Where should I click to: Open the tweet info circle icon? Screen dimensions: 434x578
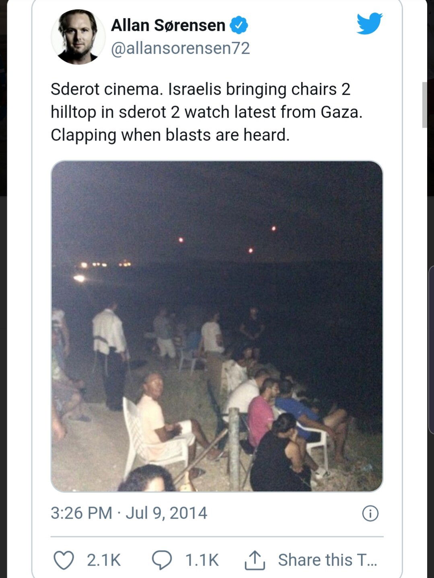click(x=370, y=513)
